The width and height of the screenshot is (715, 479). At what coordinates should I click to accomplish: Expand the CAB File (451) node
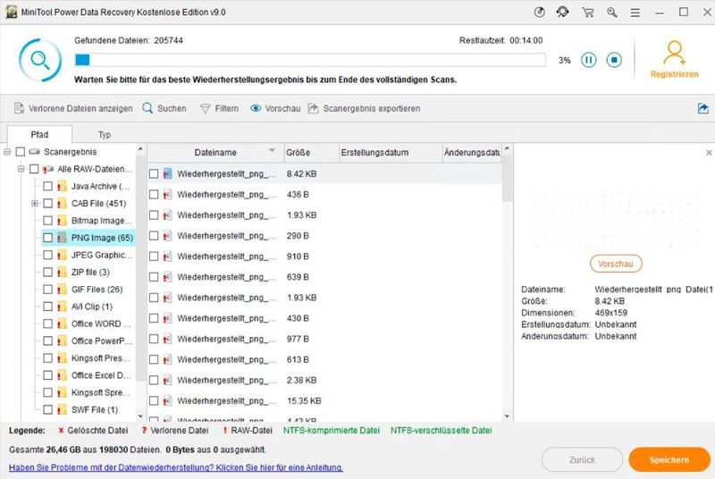tap(35, 203)
